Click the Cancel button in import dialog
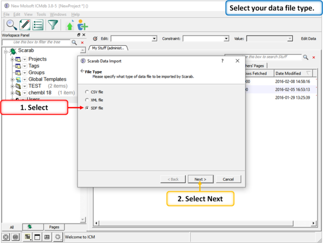The width and height of the screenshot is (323, 243). 228,179
